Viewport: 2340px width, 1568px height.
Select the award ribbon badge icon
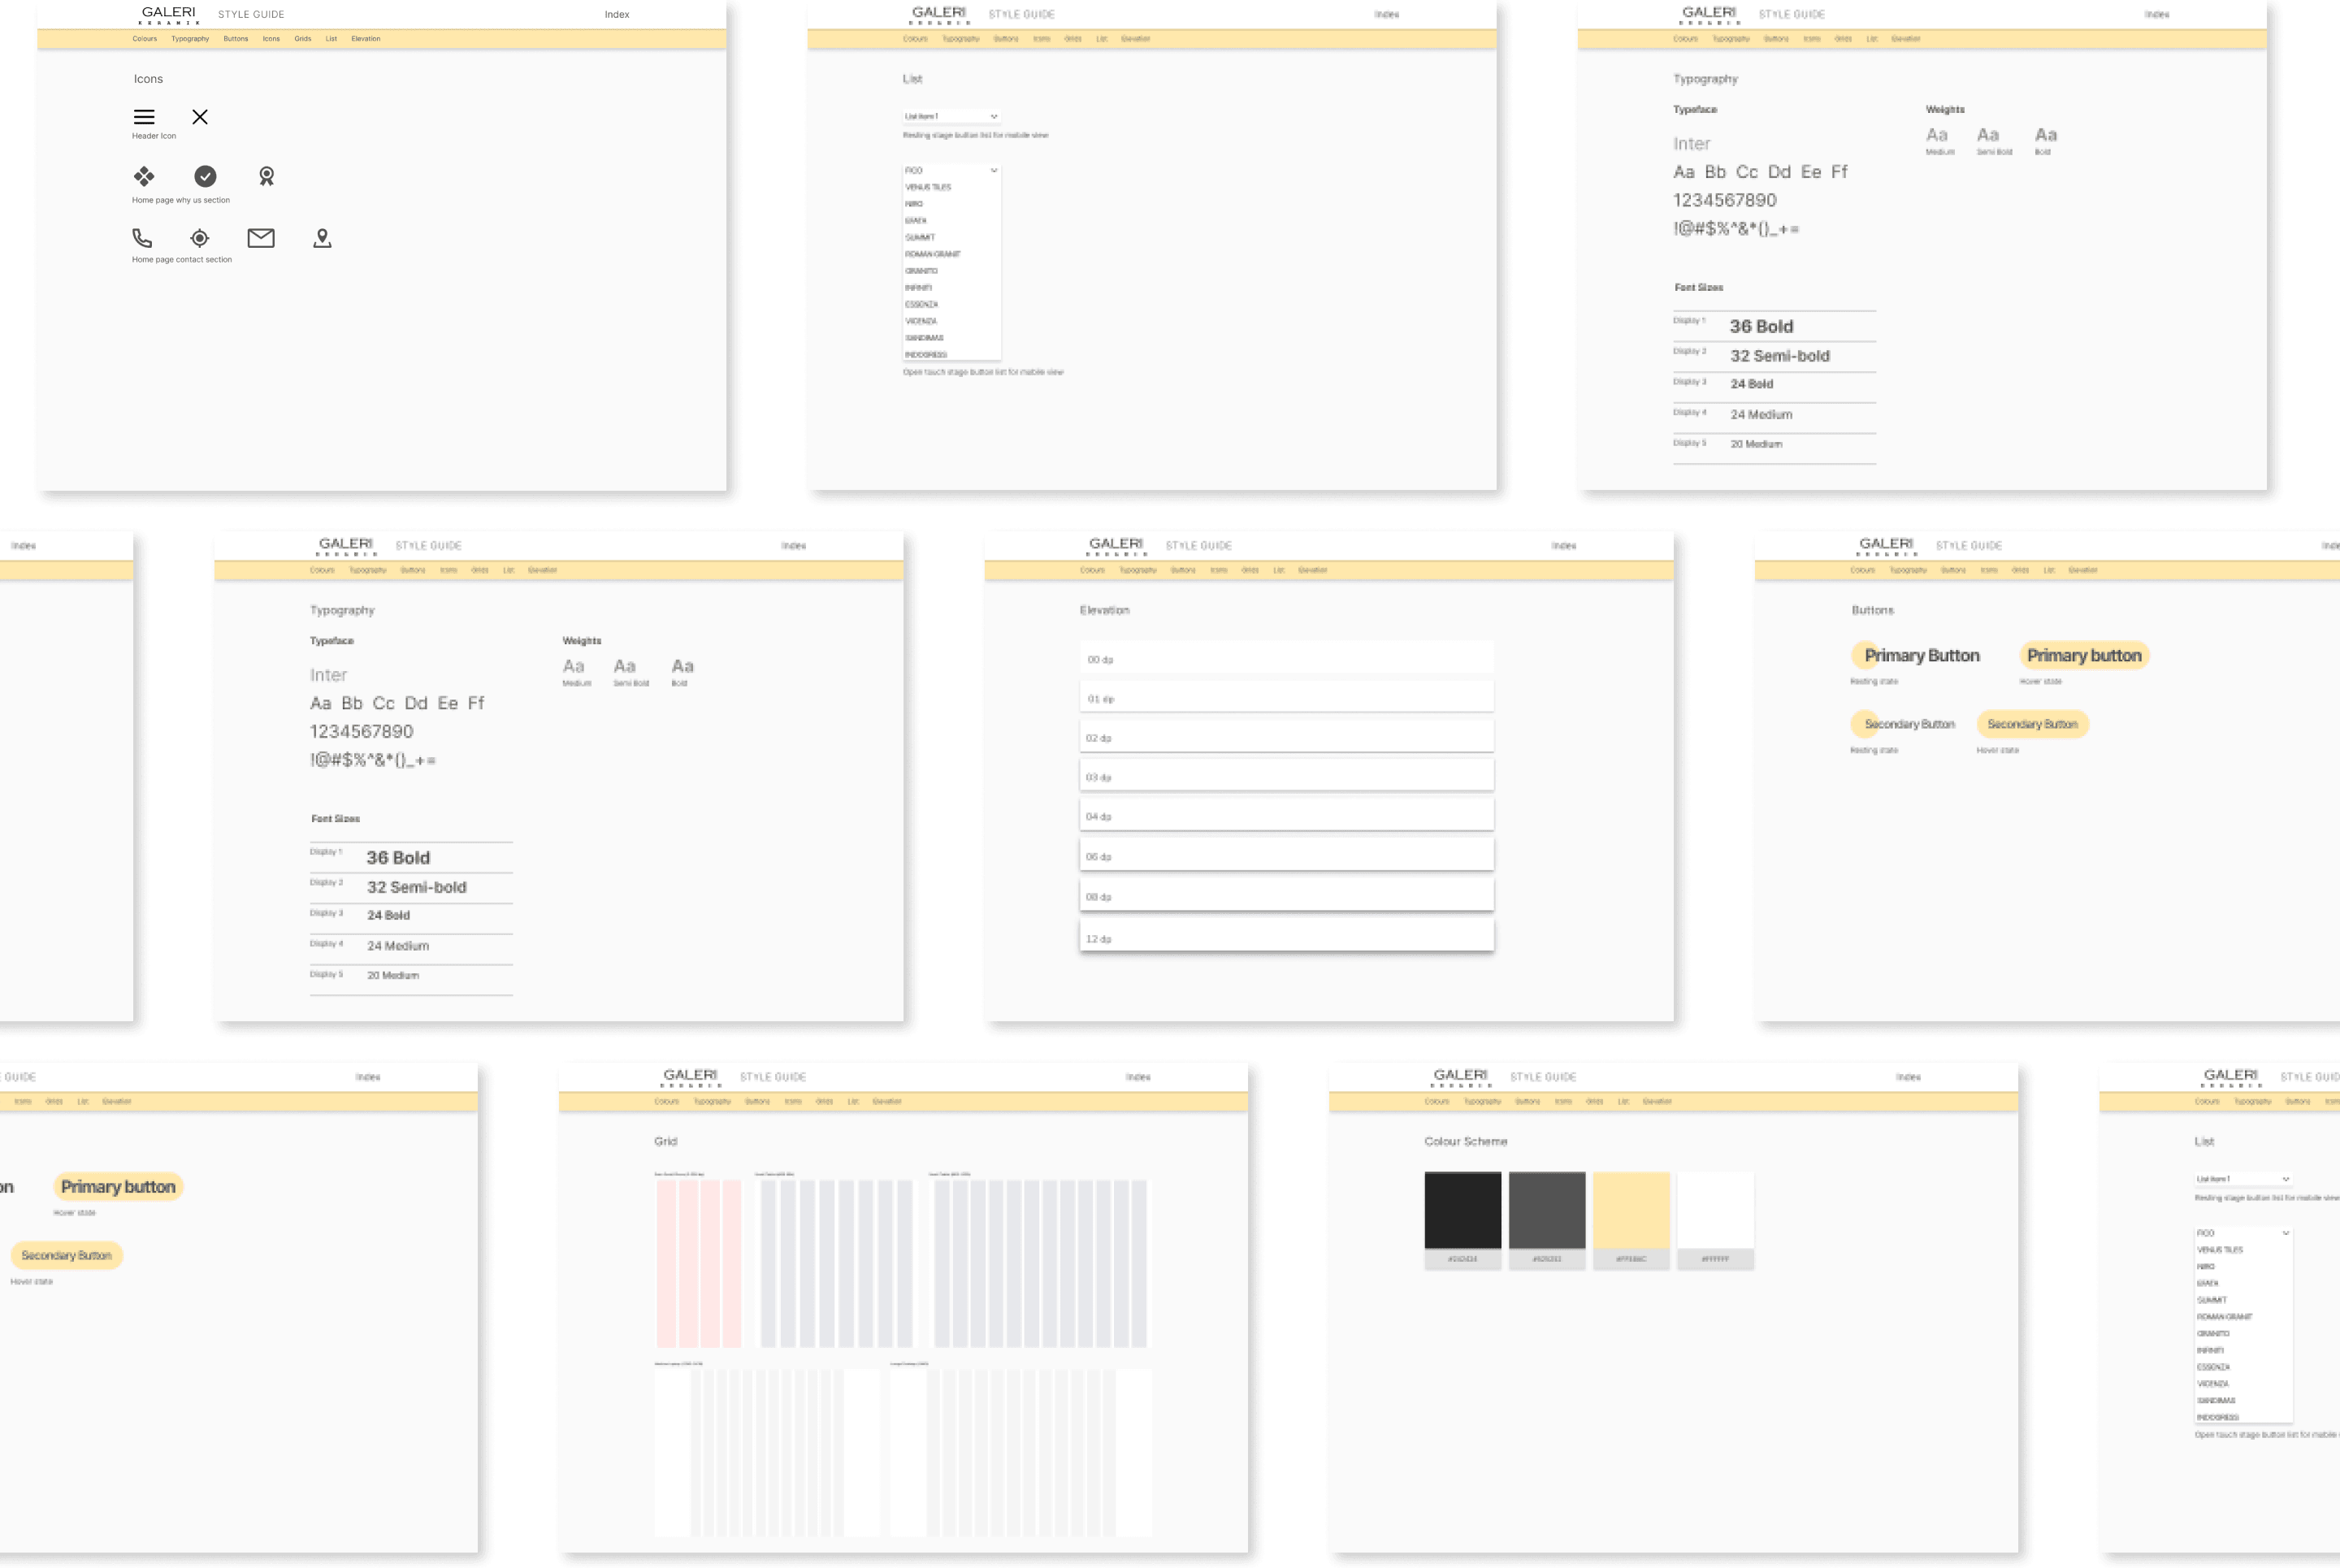pos(266,176)
